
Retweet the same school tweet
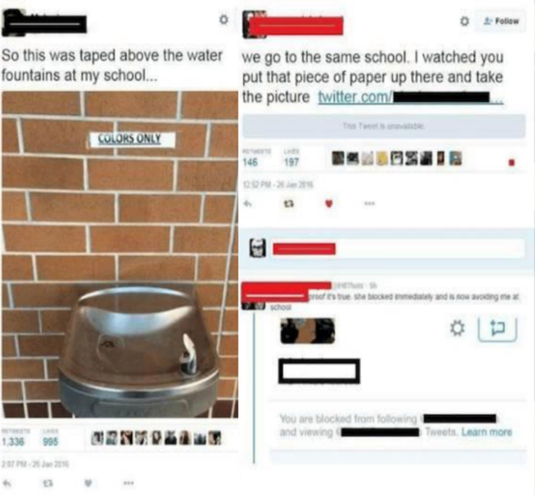(289, 204)
